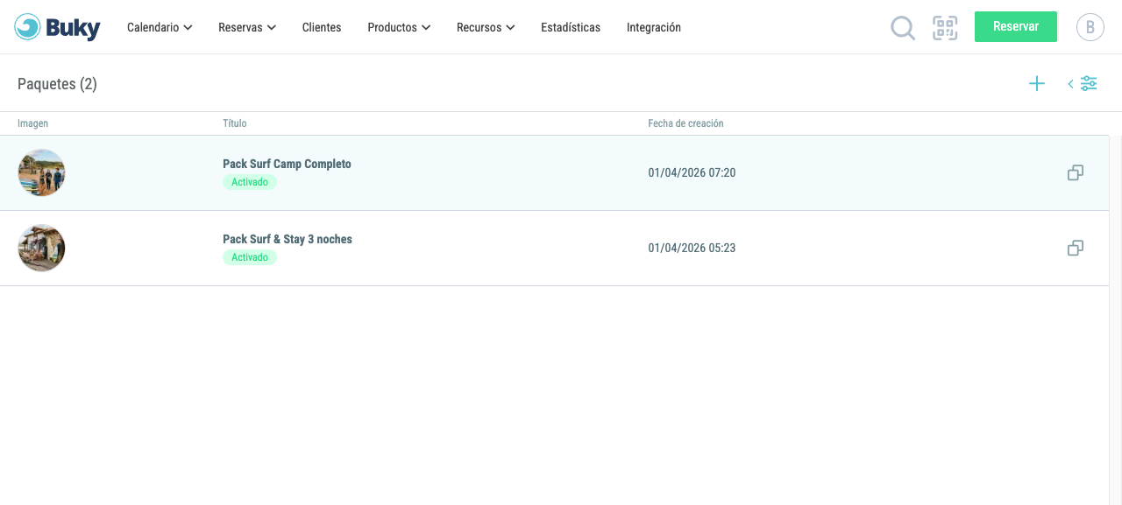Click the vertical scrollbar track
Screen dimensions: 1122x505
(1115, 320)
